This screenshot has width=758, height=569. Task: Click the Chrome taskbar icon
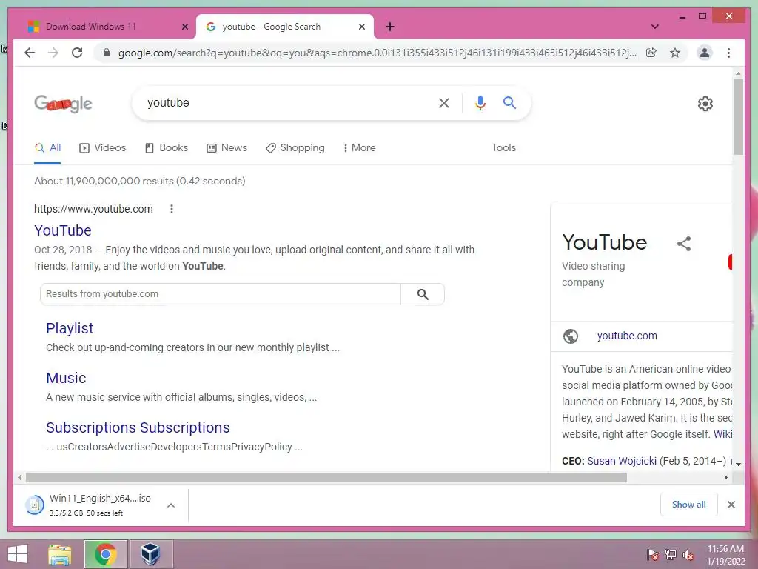[x=105, y=554]
